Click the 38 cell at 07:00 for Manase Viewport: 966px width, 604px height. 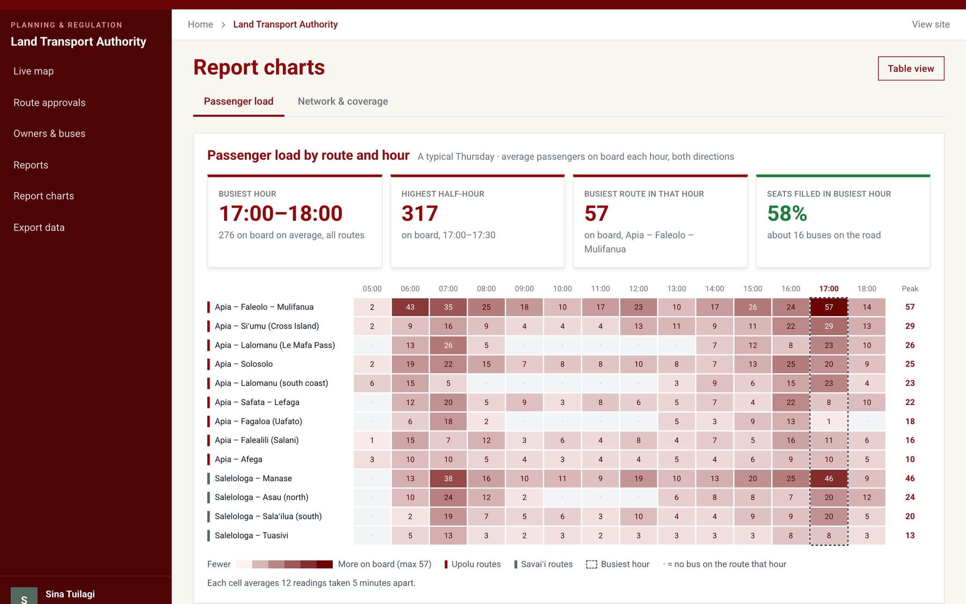pos(448,479)
